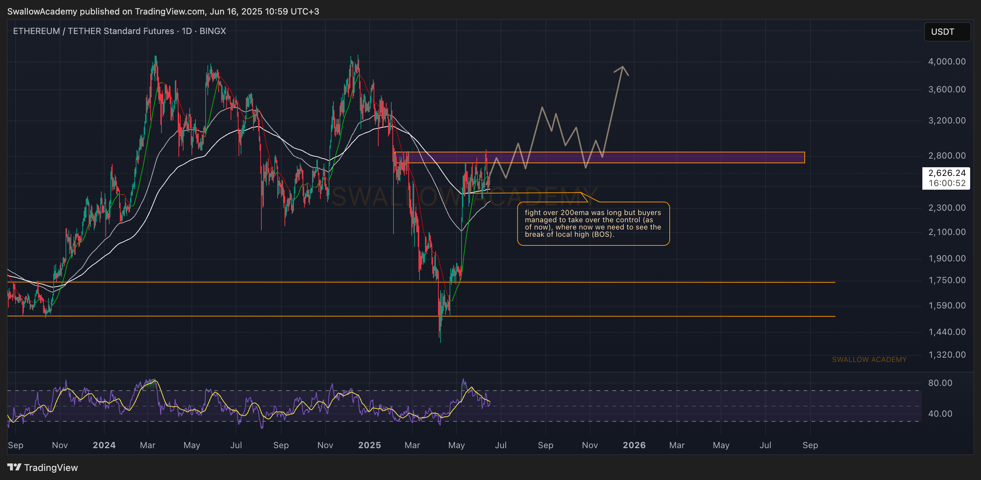The height and width of the screenshot is (480, 981).
Task: Click the 1,750.00 price axis label
Action: click(947, 280)
